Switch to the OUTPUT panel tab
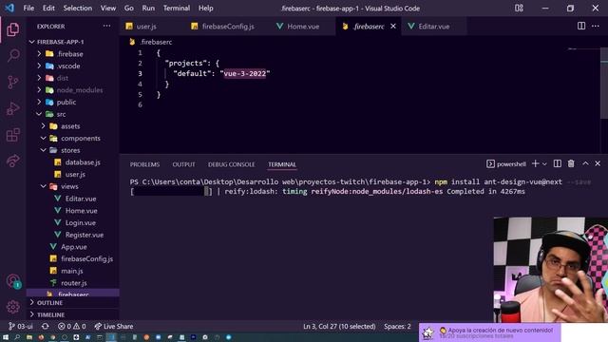Screen dimensions: 608x342 (183, 164)
